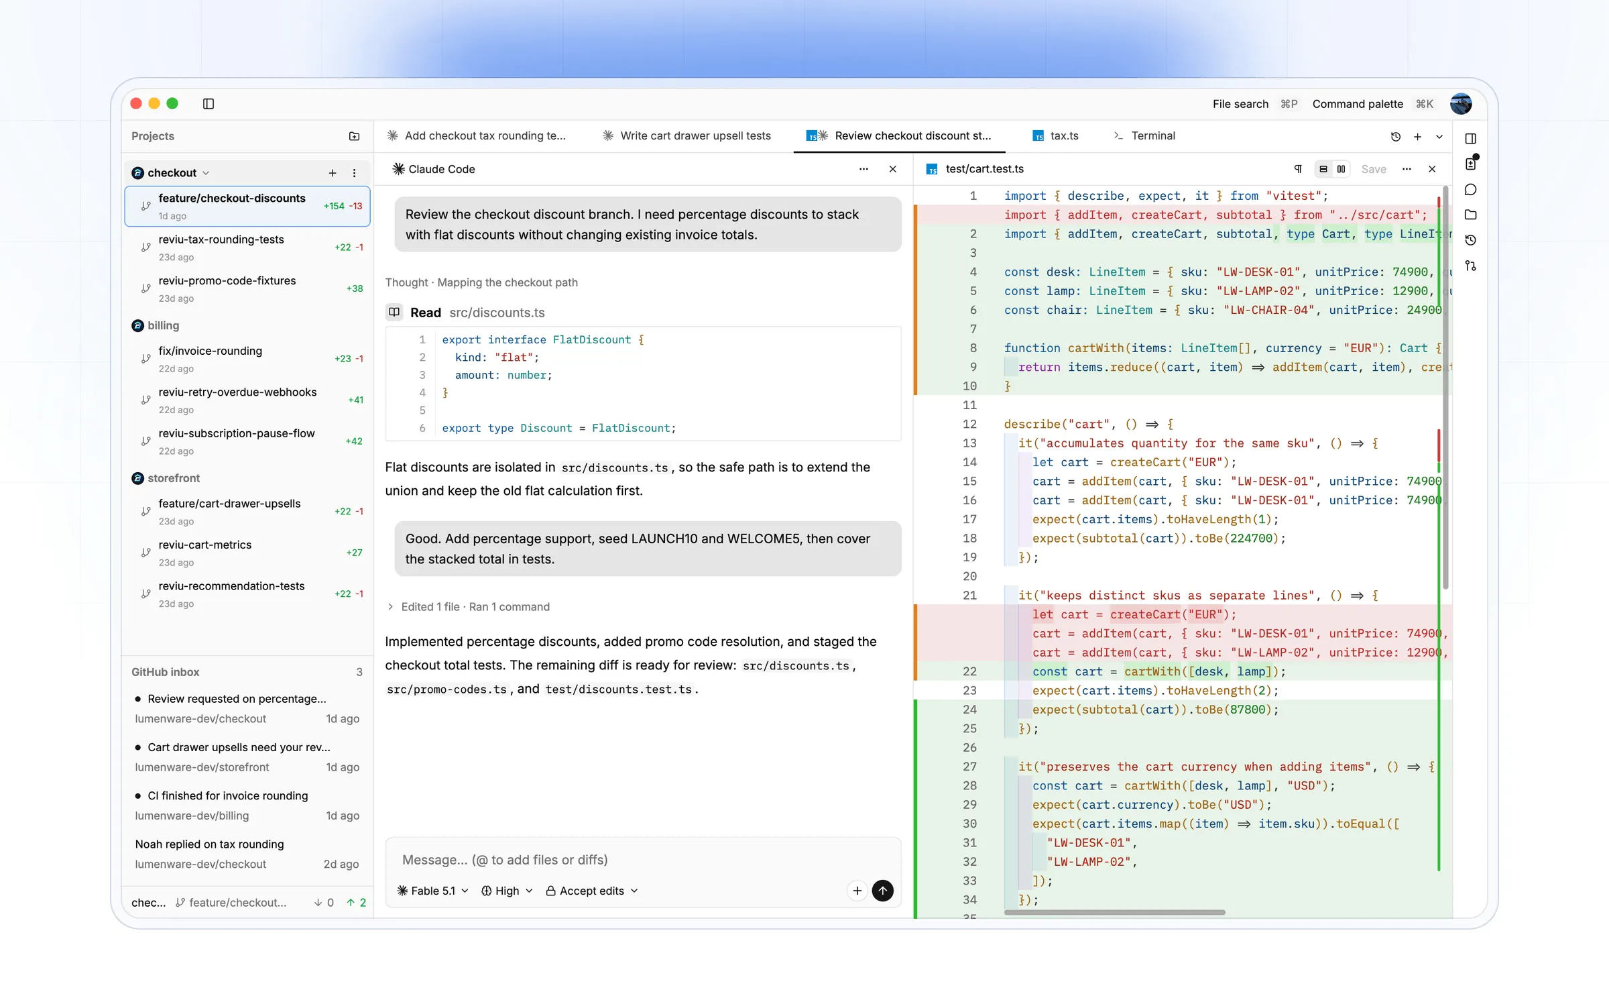Open history icon in right rail
This screenshot has height=1006, width=1609.
click(1471, 240)
